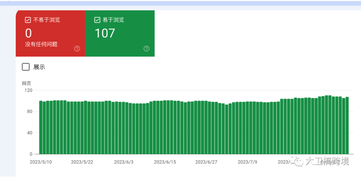
Task: Uncheck the 易于浏览 checkbox
Action: click(x=97, y=20)
